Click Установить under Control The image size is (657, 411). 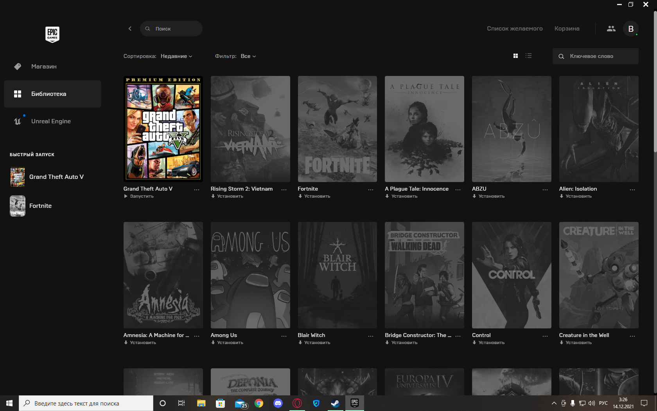click(489, 342)
